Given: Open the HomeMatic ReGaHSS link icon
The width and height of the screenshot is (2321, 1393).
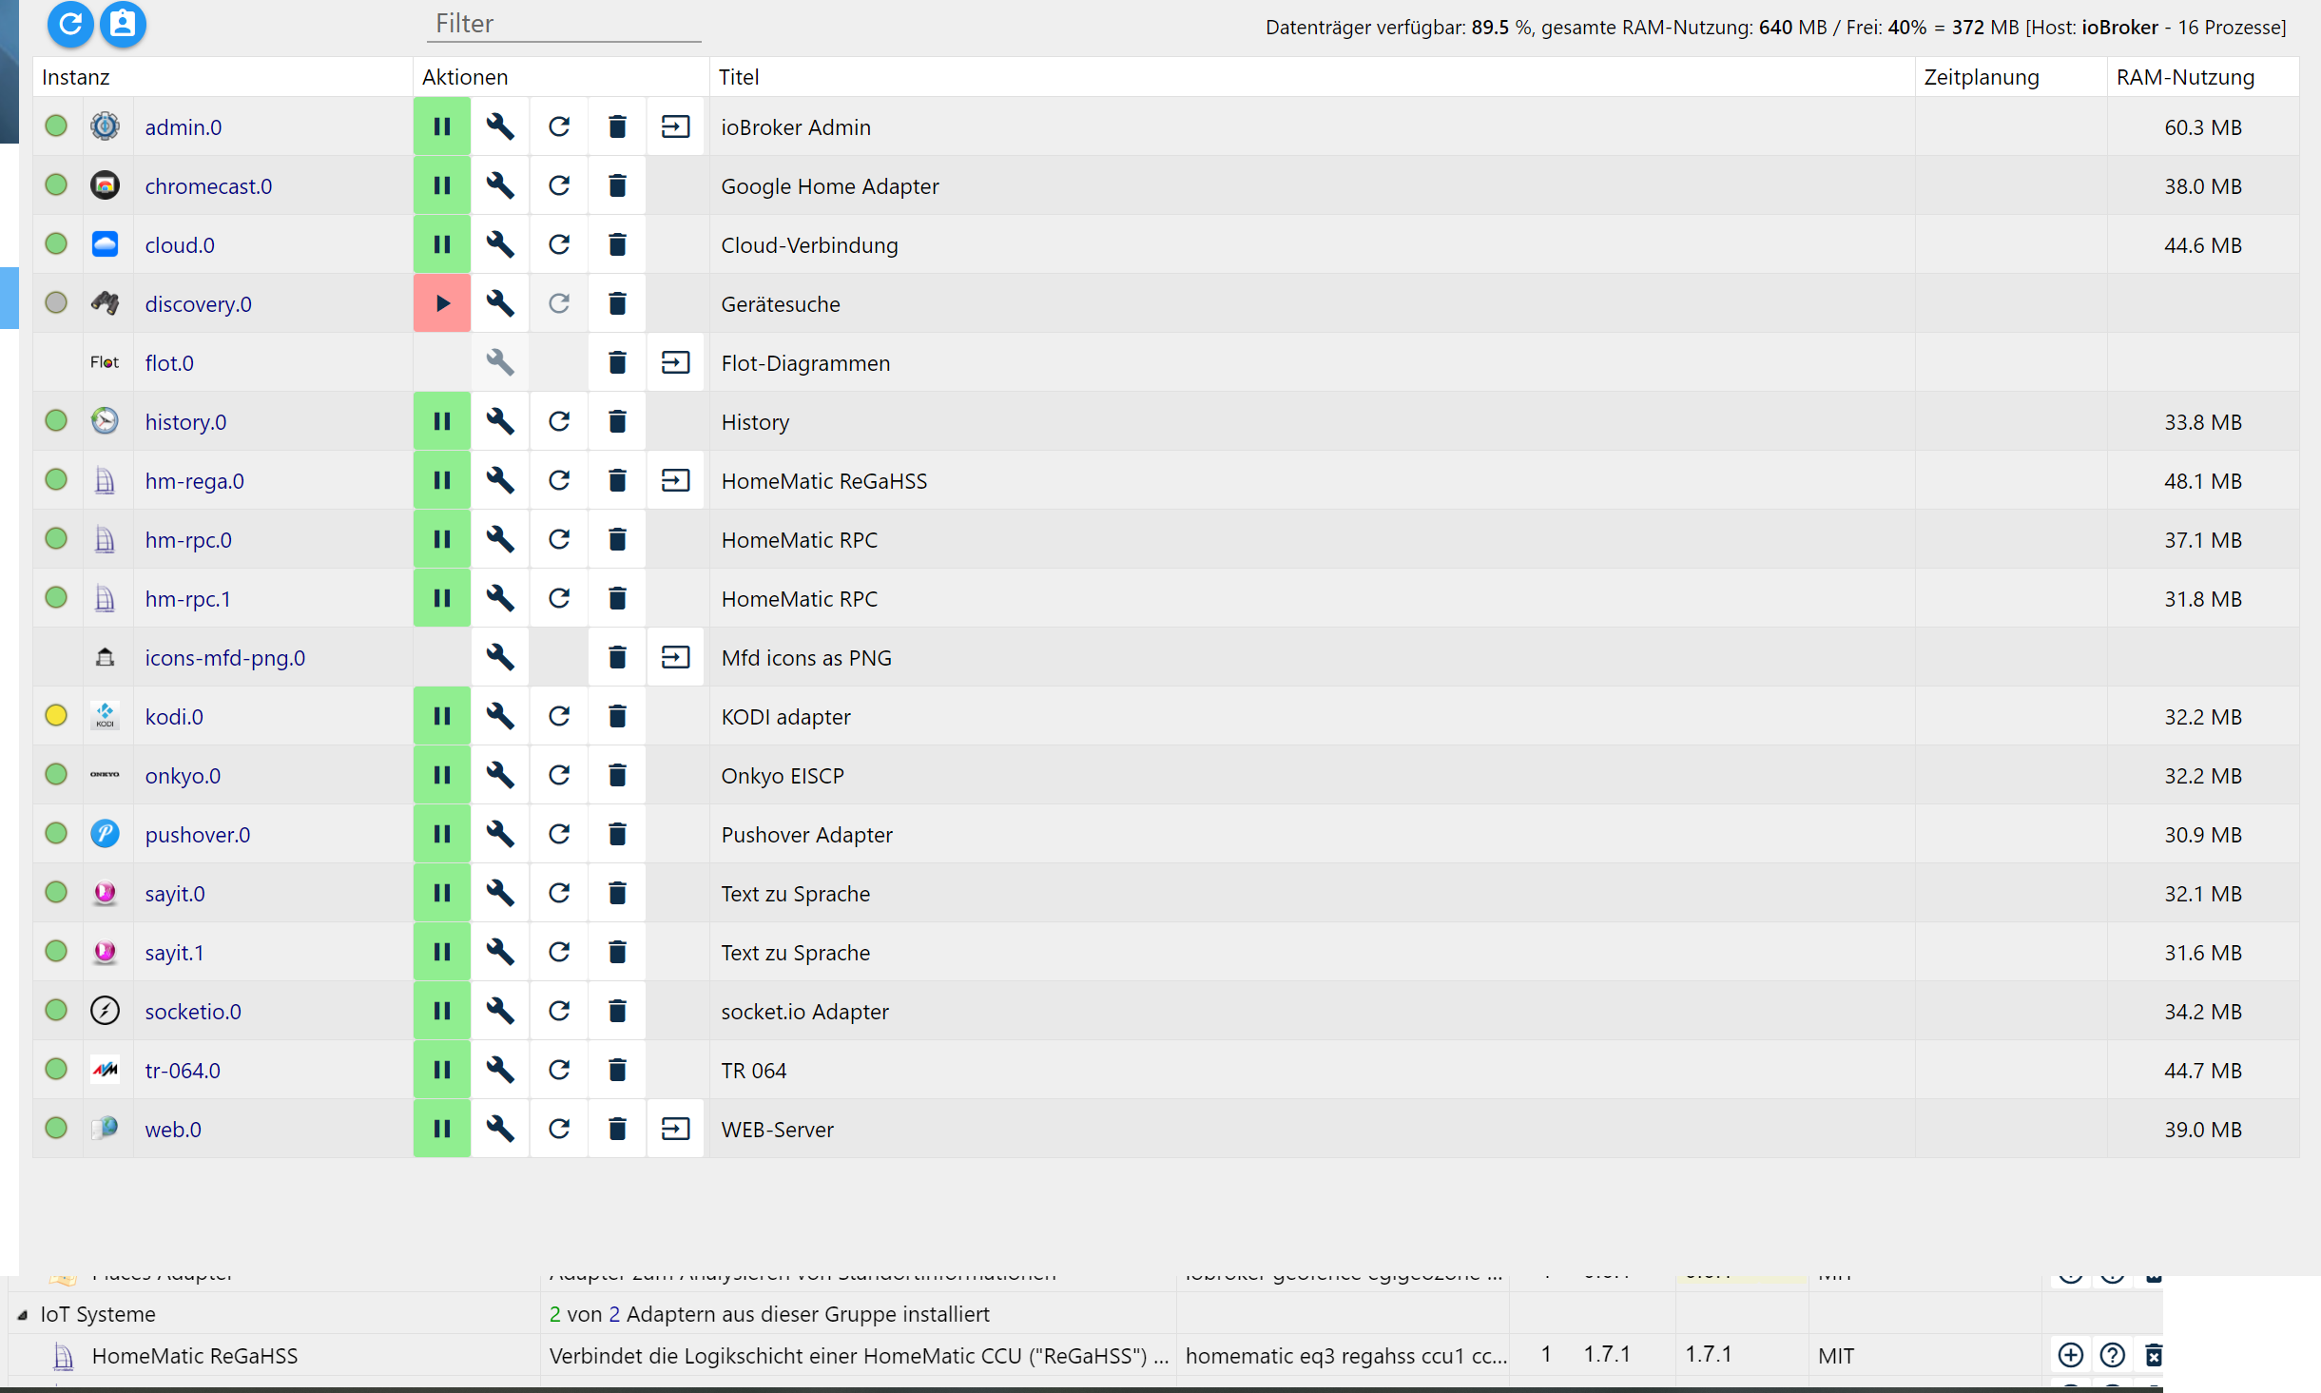Looking at the screenshot, I should click(676, 480).
